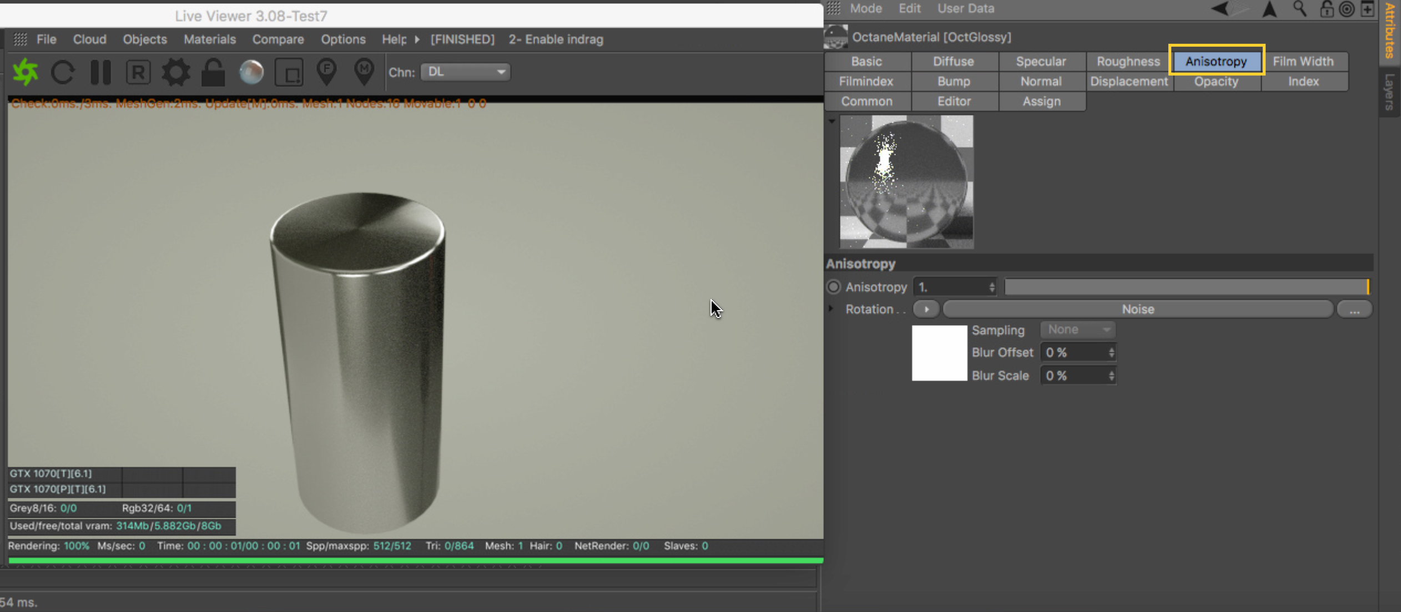This screenshot has height=612, width=1401.
Task: Toggle clay mode sphere icon
Action: coord(251,72)
